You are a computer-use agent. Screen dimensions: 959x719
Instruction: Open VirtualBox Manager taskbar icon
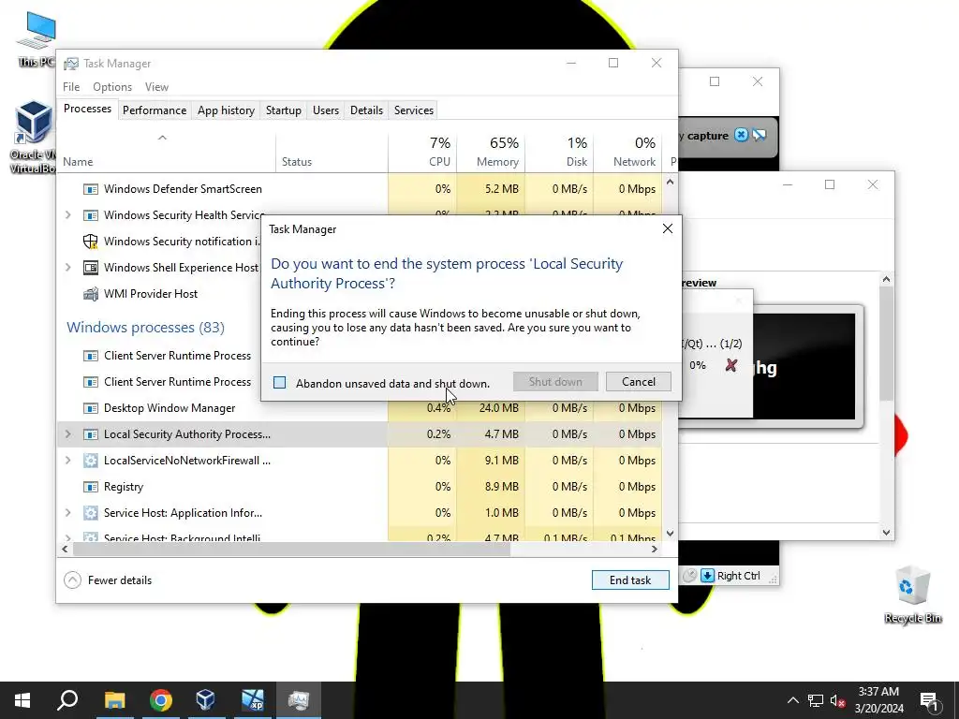(205, 700)
